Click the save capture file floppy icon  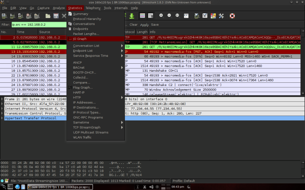pos(56,16)
